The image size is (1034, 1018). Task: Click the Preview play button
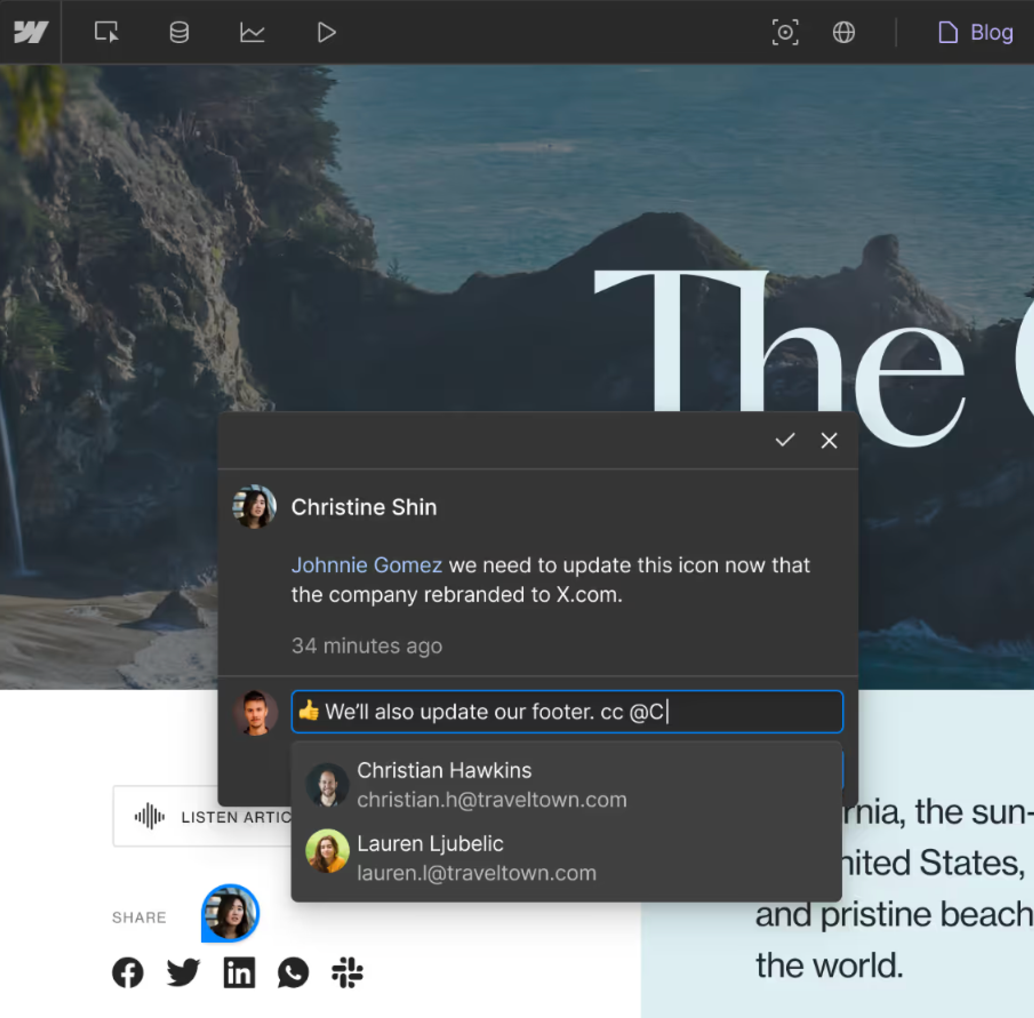pos(326,32)
